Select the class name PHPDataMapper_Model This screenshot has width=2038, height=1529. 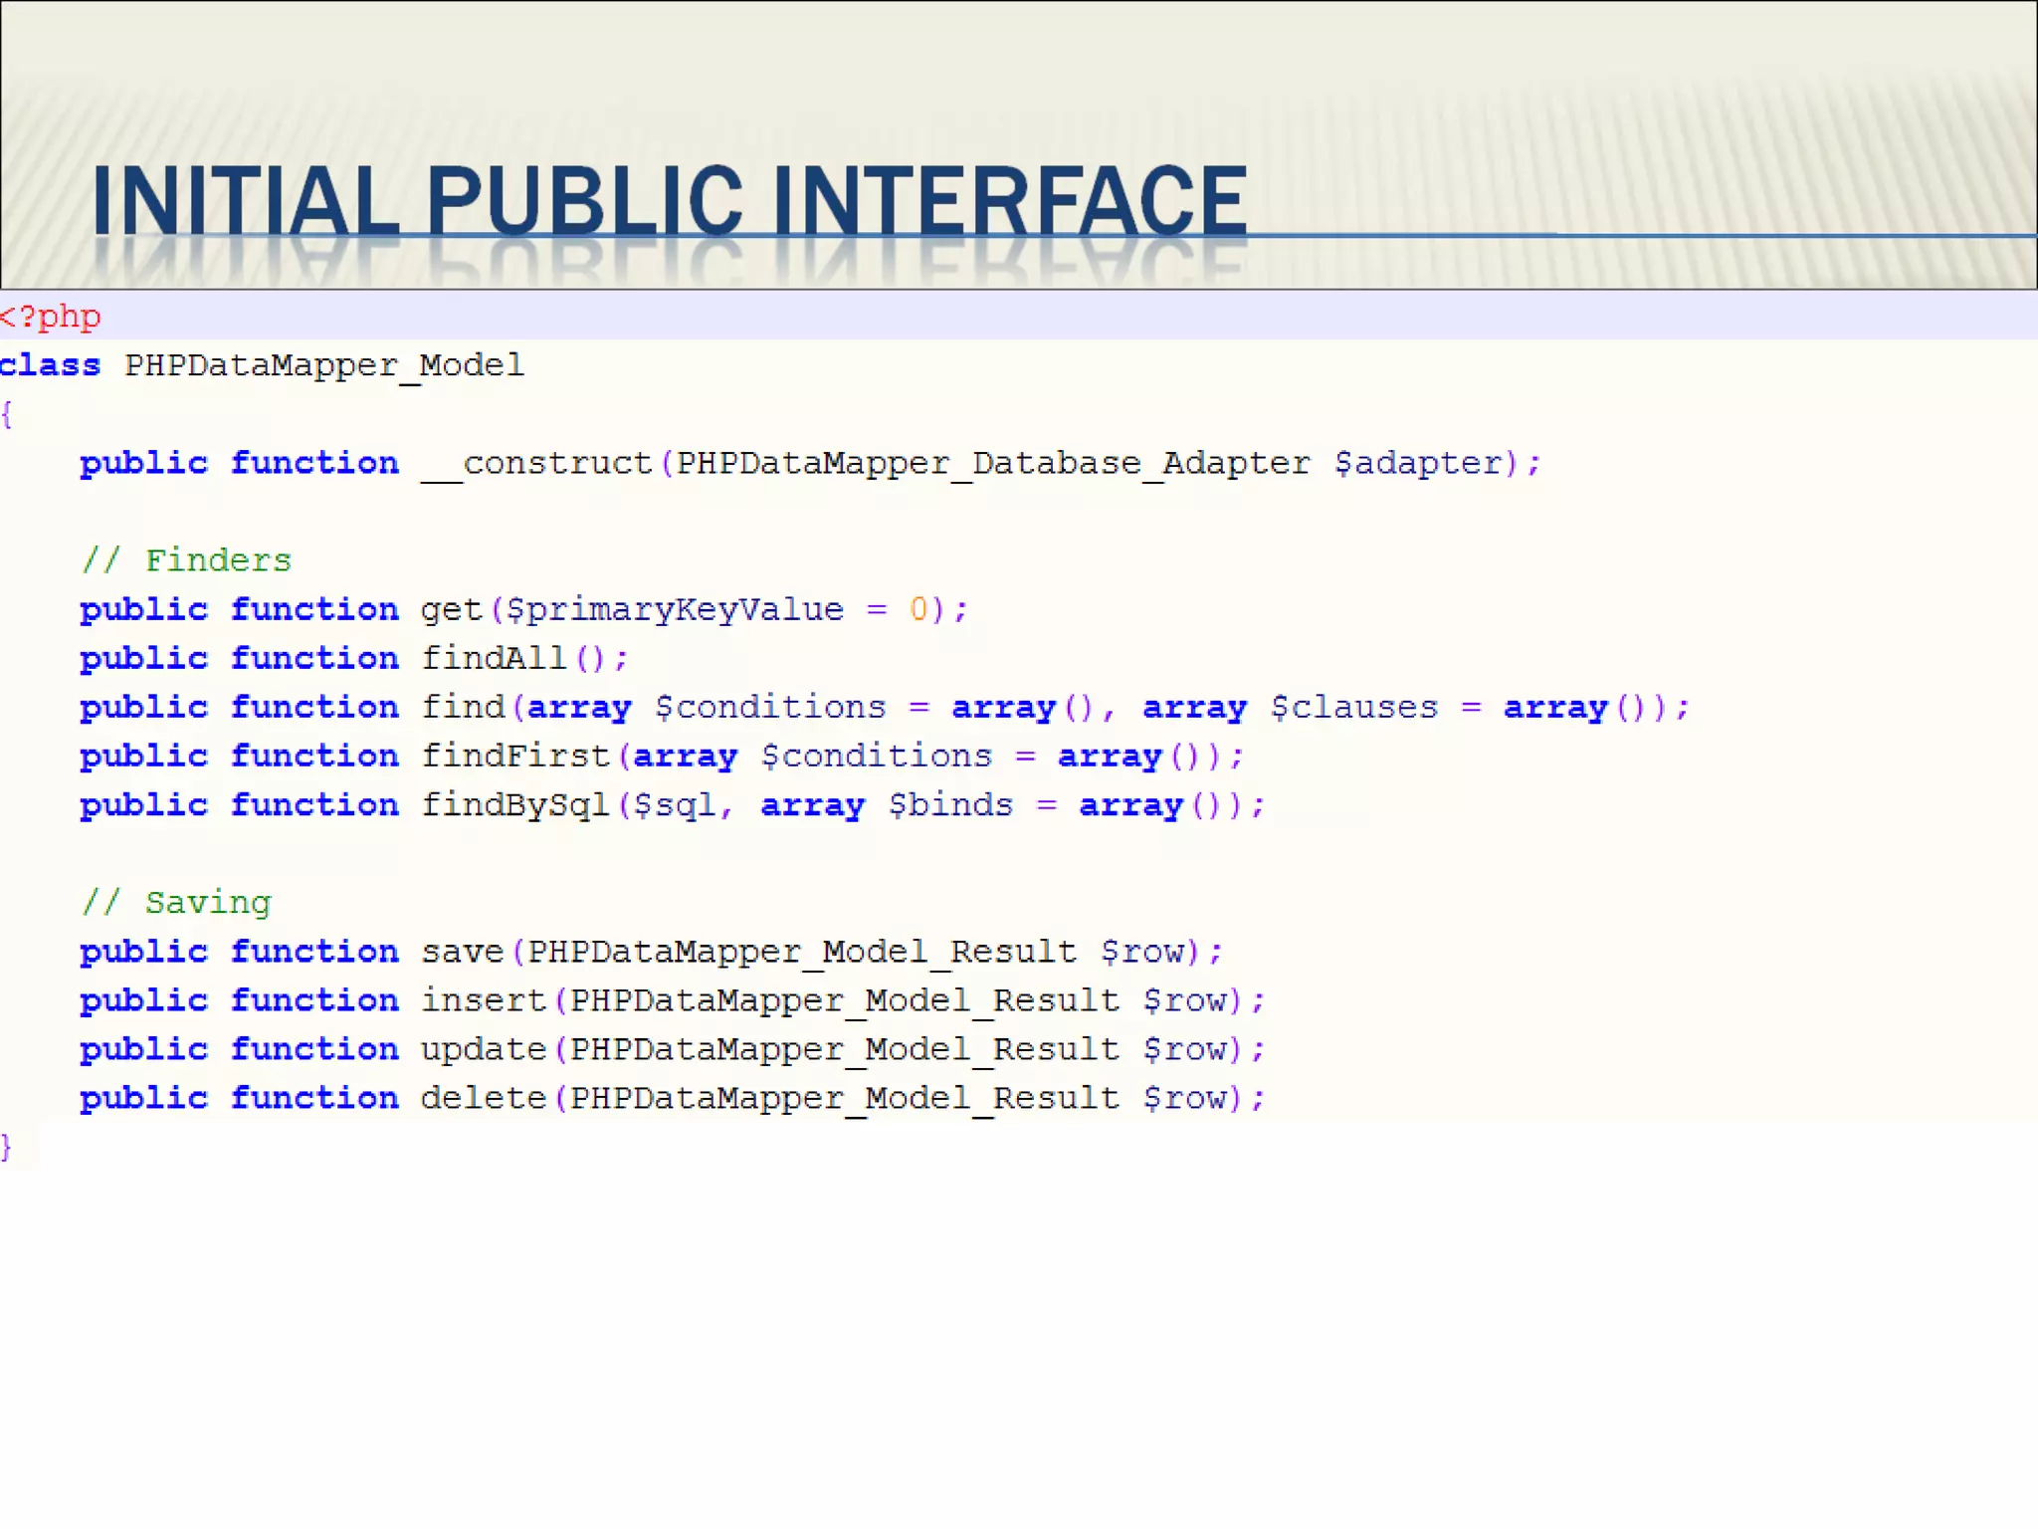pos(324,366)
